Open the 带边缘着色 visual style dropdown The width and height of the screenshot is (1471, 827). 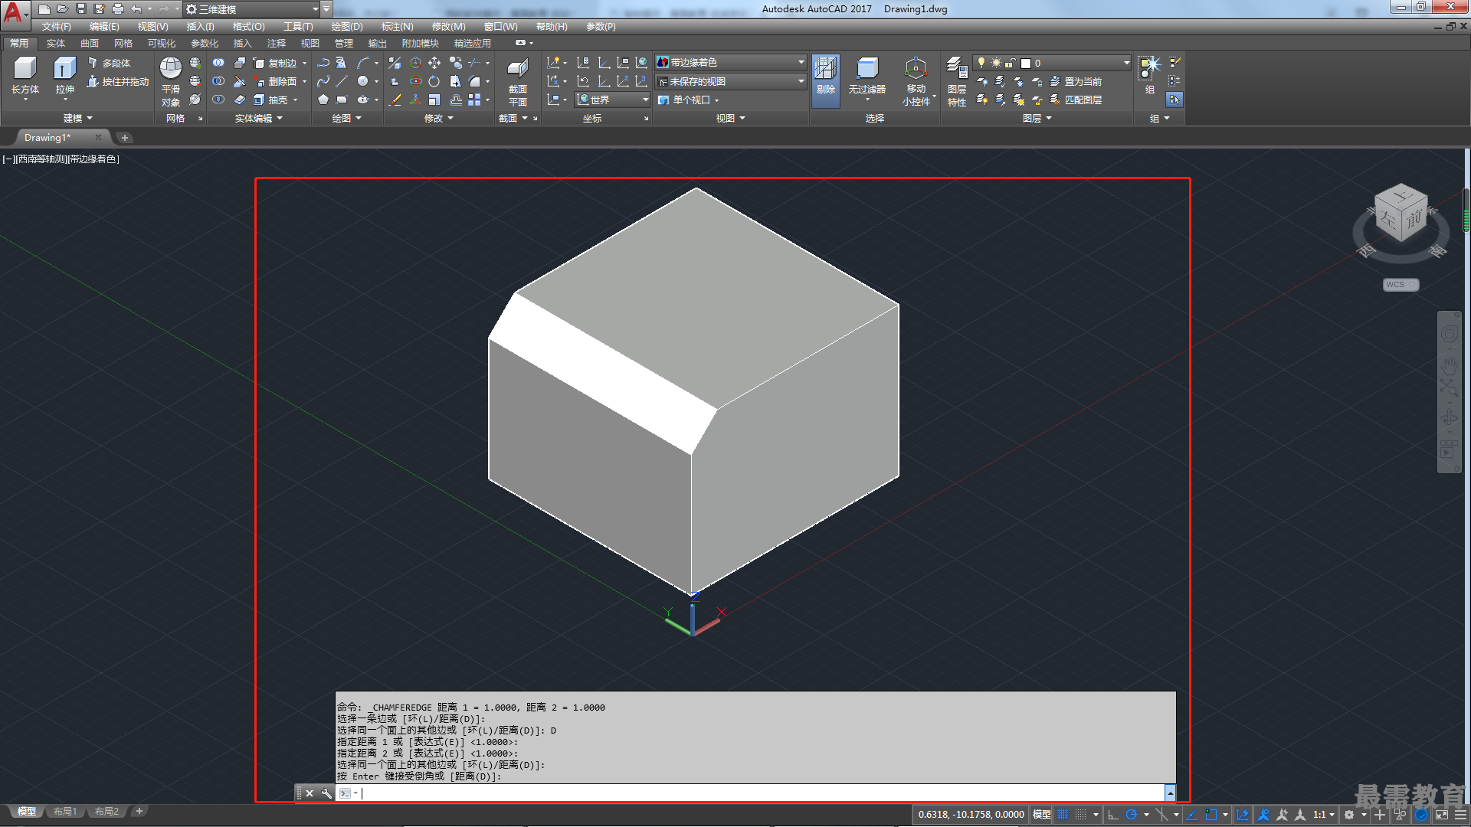(x=731, y=62)
